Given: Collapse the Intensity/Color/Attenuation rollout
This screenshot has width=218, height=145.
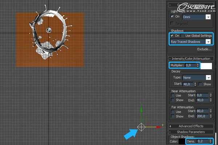Looking at the screenshot, I should (191, 59).
